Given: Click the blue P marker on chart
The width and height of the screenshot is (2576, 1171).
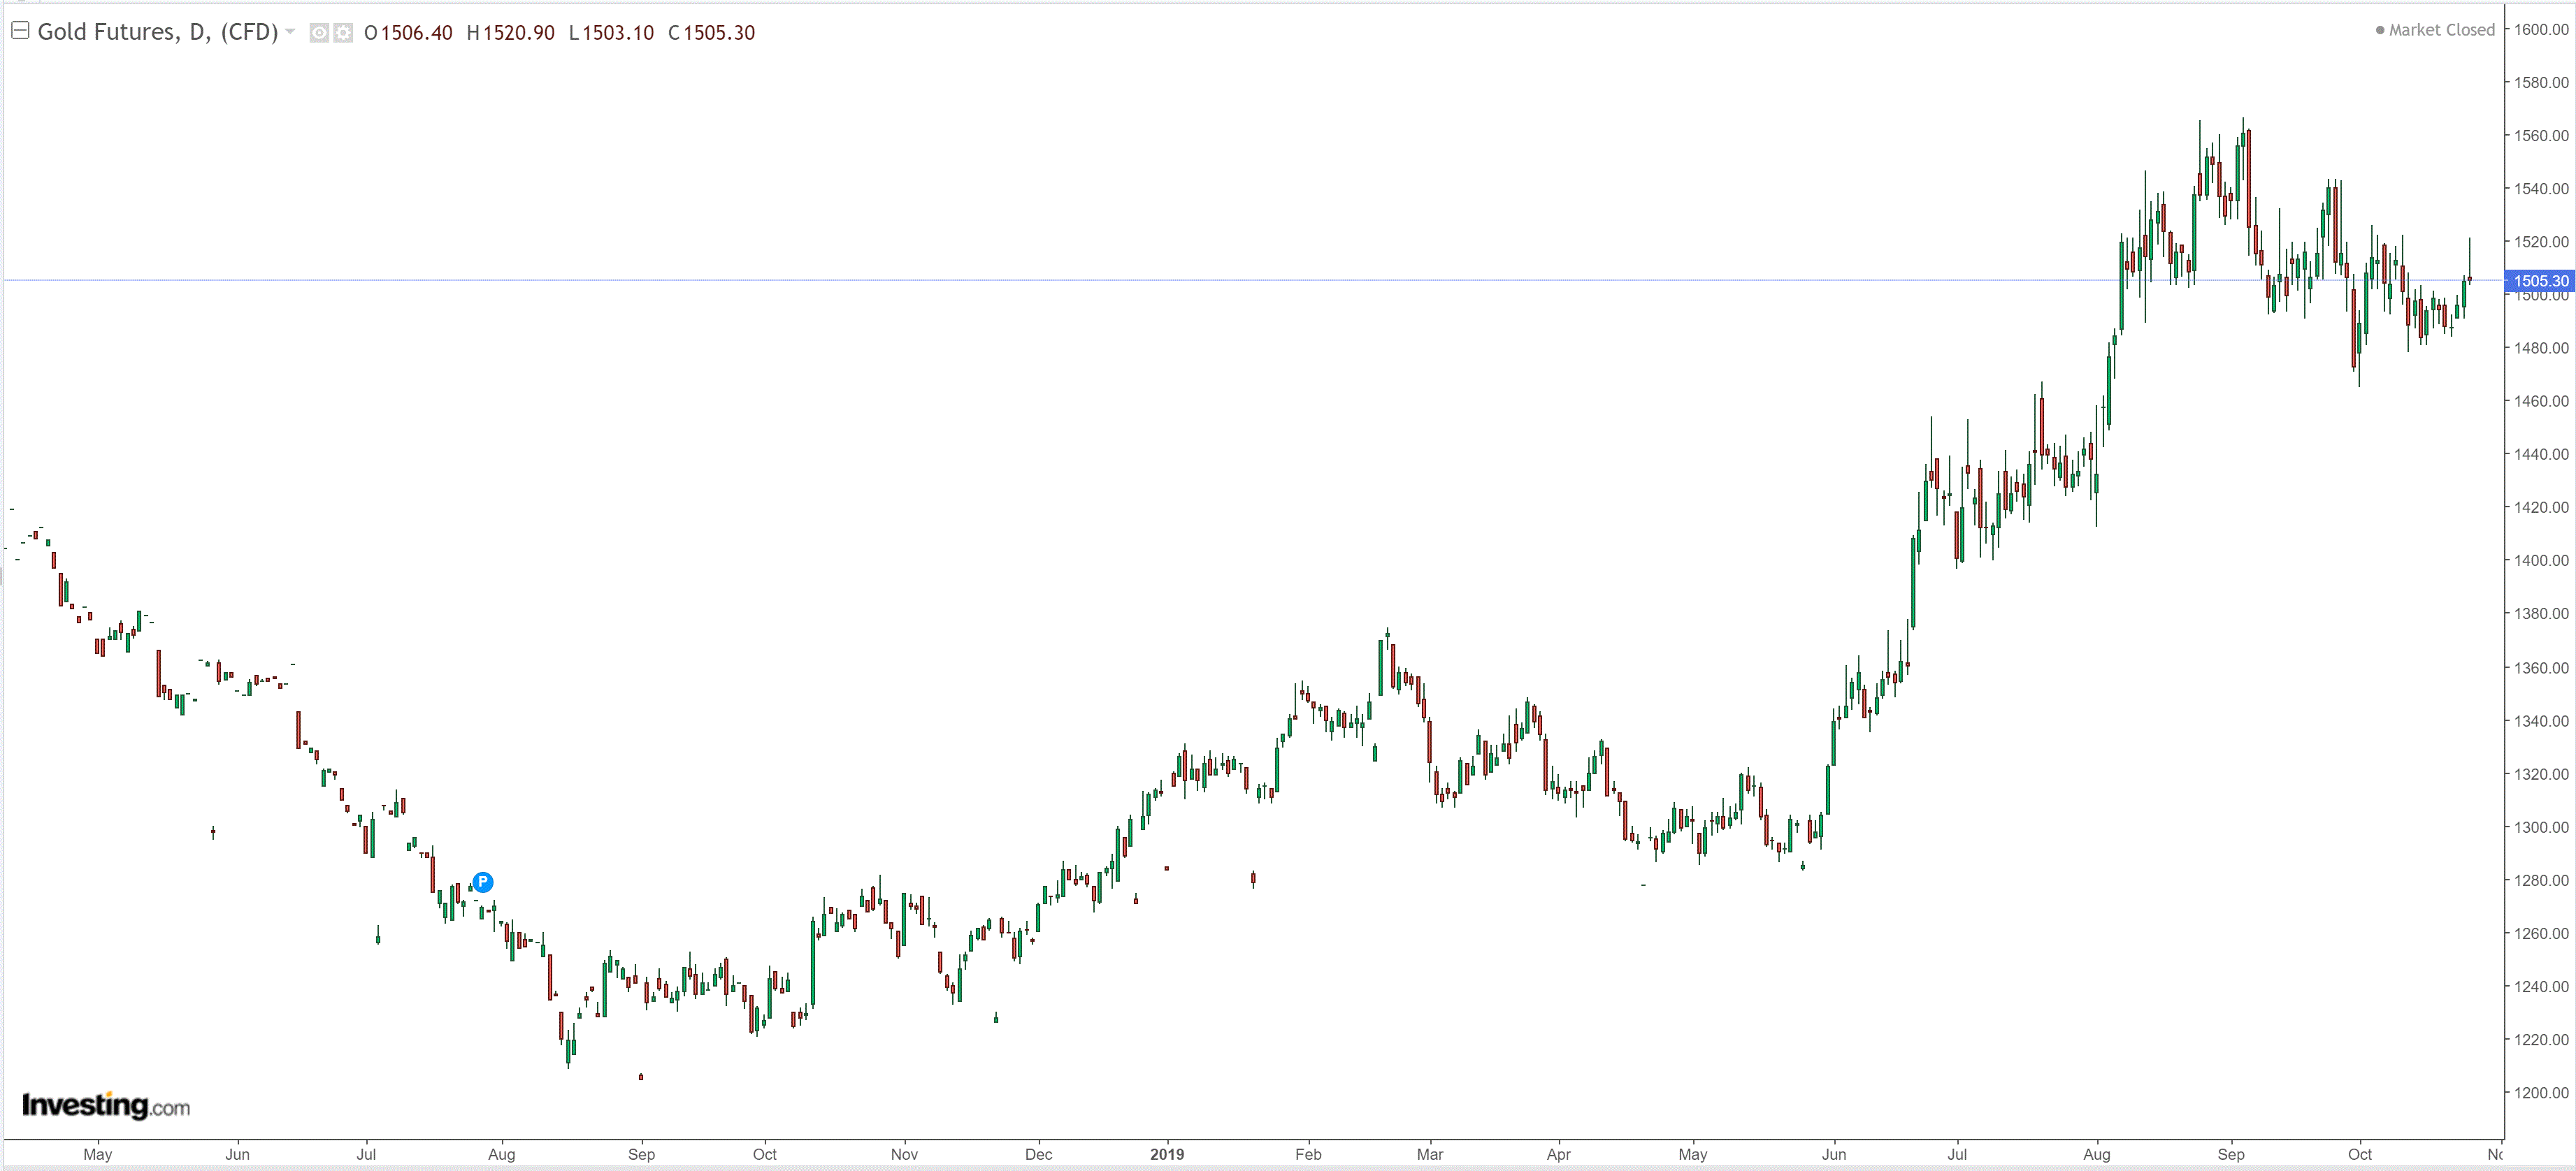Looking at the screenshot, I should point(483,881).
